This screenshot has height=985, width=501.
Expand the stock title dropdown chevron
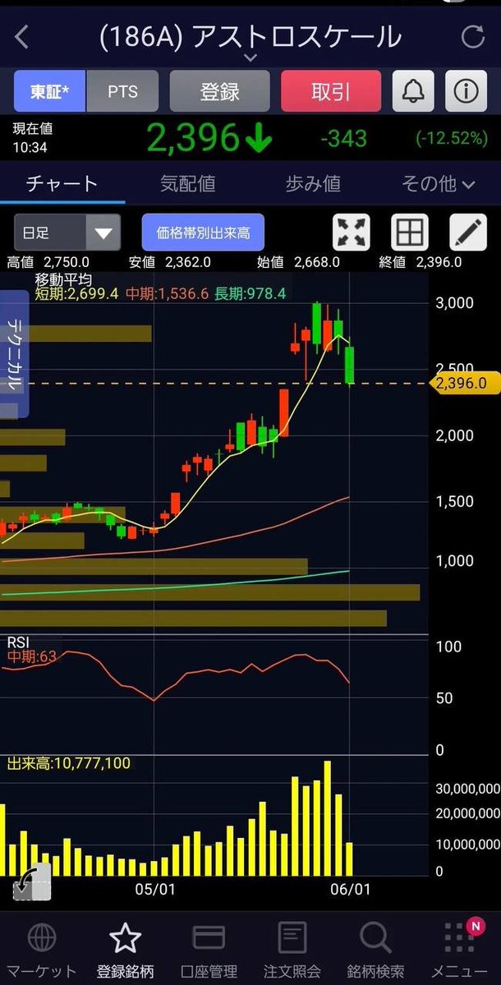pos(250,58)
